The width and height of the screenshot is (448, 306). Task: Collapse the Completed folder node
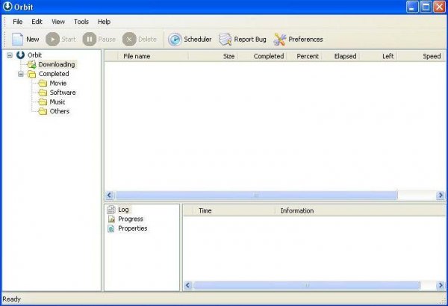pos(21,74)
